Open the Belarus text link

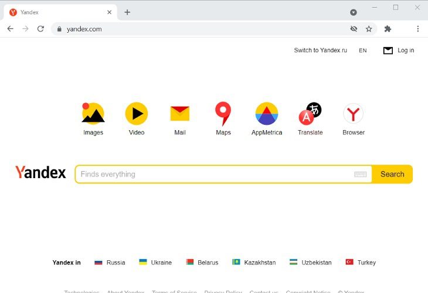[x=208, y=263]
